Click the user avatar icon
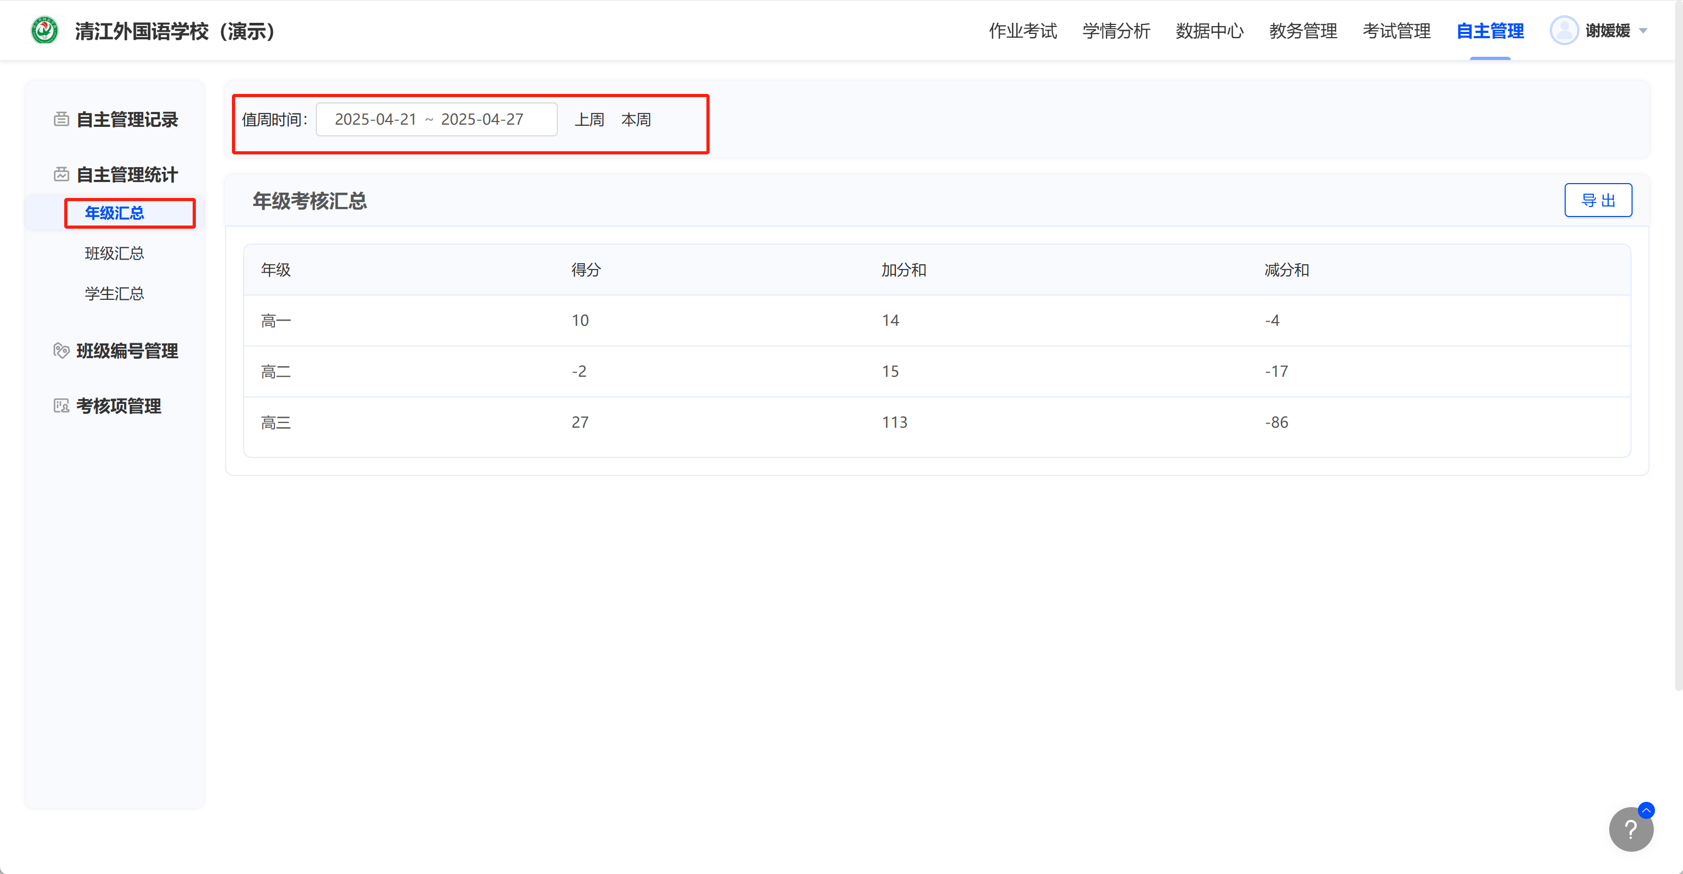This screenshot has width=1683, height=874. pos(1564,31)
